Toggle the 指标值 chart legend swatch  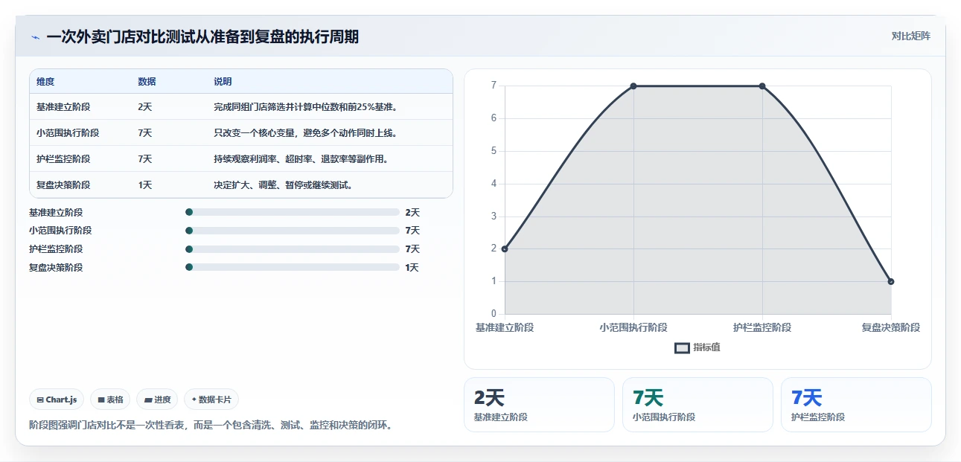coord(682,347)
